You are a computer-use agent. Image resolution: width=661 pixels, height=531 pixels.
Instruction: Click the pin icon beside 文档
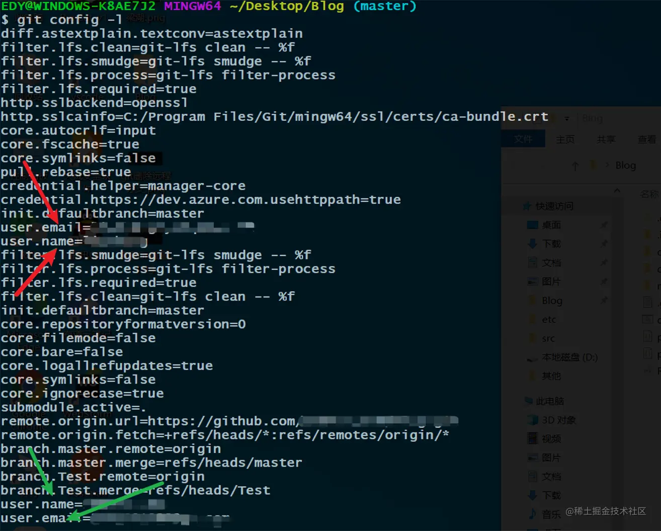(x=604, y=263)
